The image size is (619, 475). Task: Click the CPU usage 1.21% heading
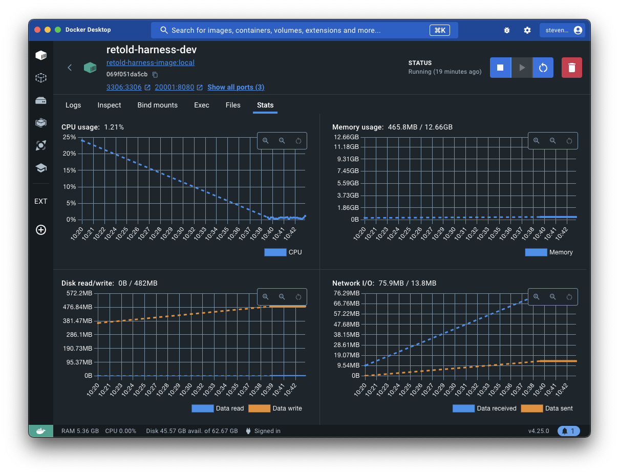tap(93, 127)
